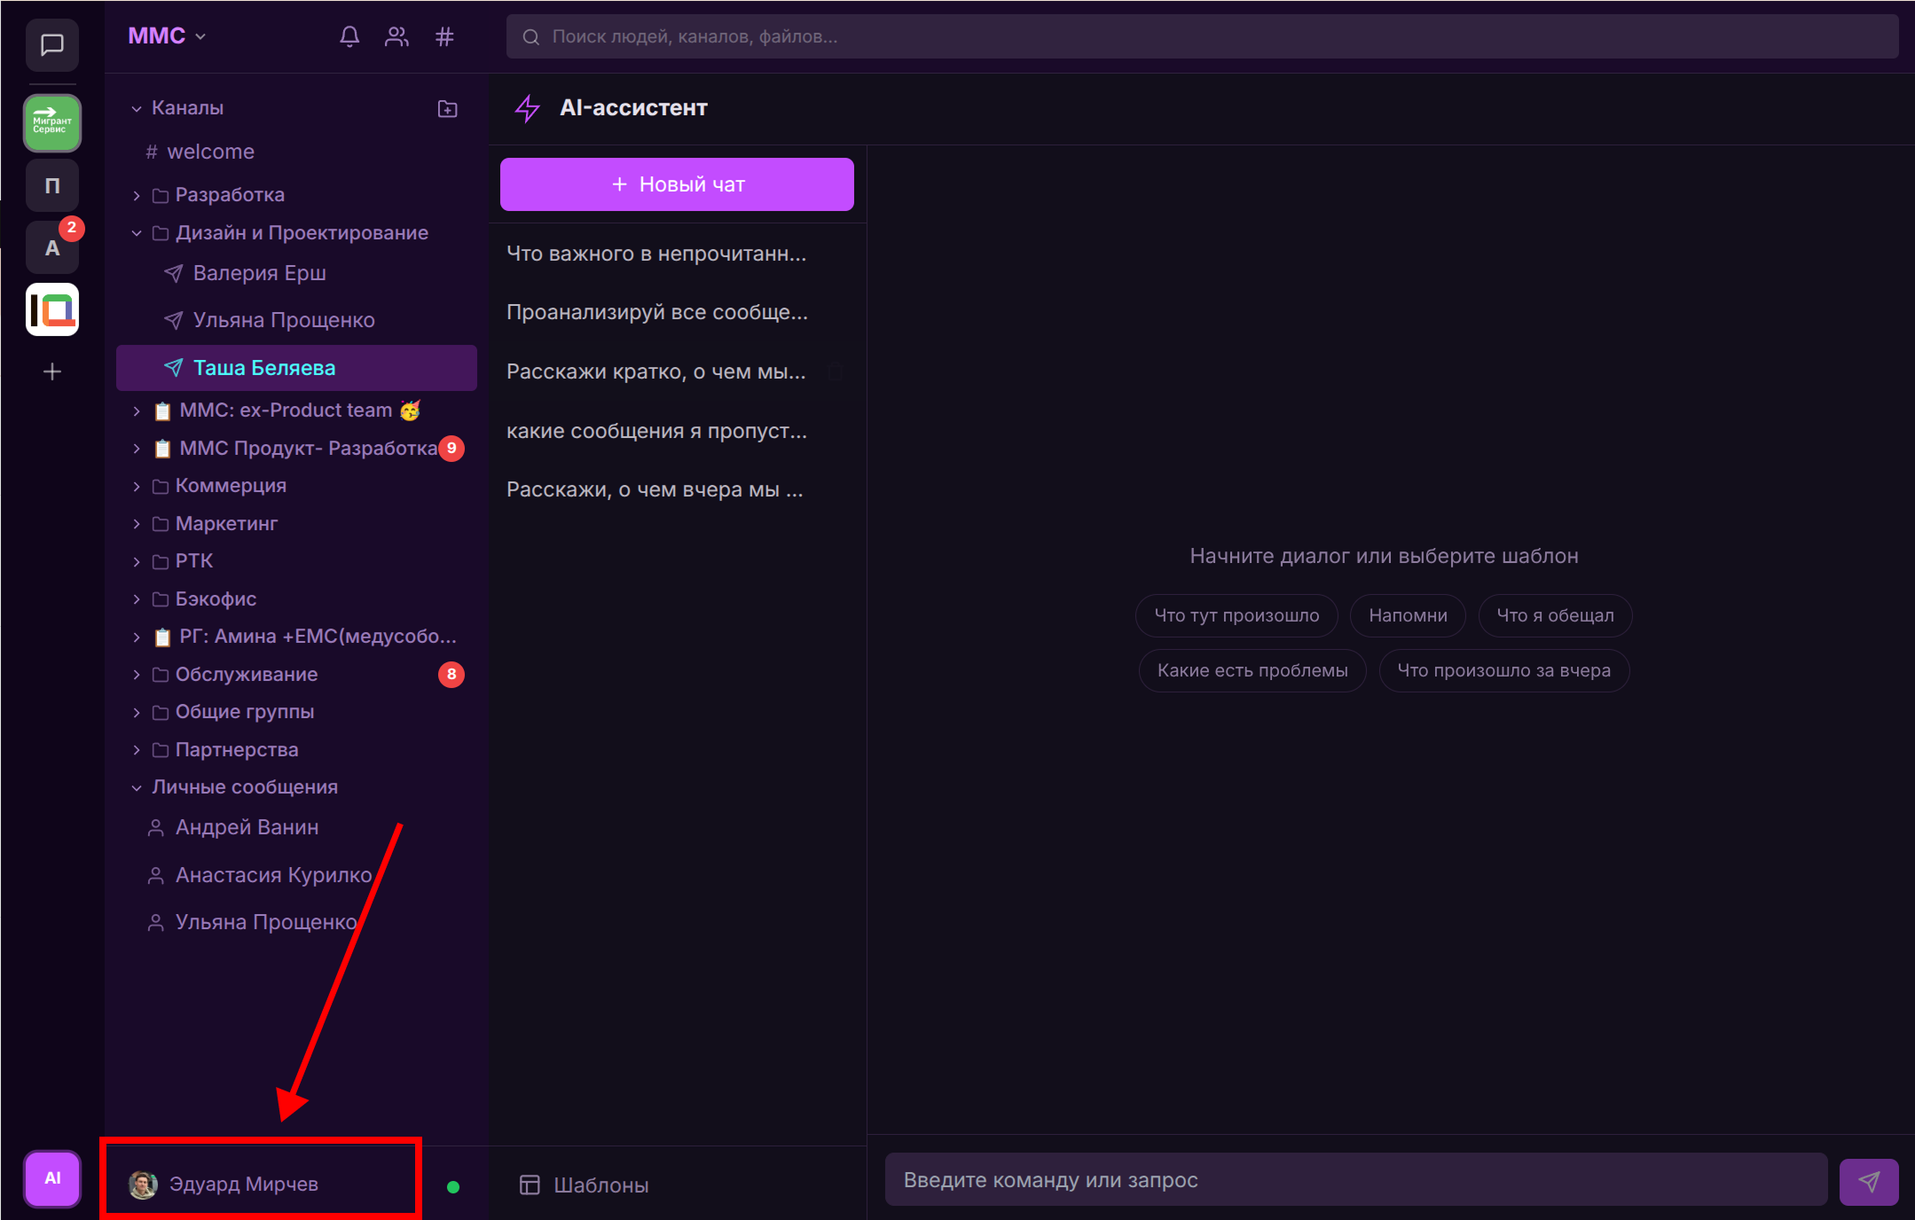The image size is (1915, 1220).
Task: Browse channels using the hash icon
Action: (443, 36)
